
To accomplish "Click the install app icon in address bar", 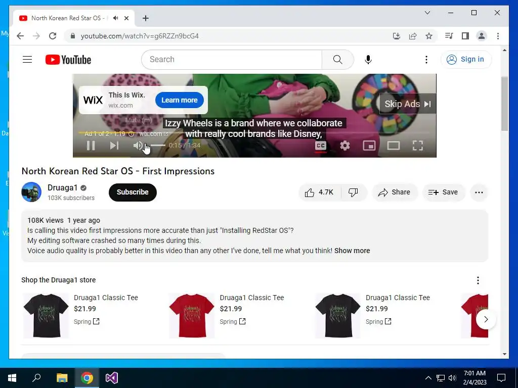I will click(x=397, y=36).
